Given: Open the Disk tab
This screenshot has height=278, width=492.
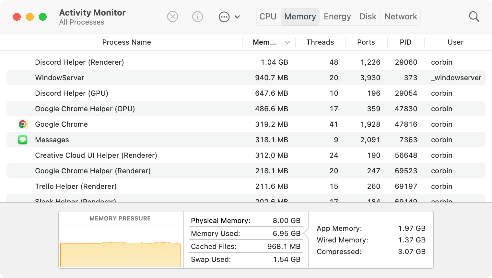Looking at the screenshot, I should point(368,16).
